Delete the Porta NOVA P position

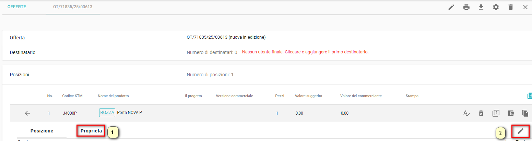481,113
